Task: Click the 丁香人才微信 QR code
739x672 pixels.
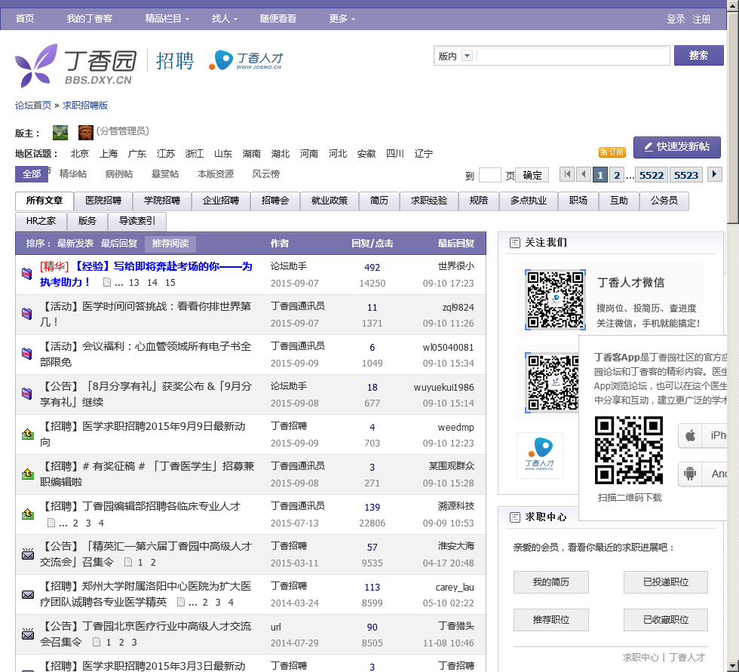Action: click(x=556, y=299)
